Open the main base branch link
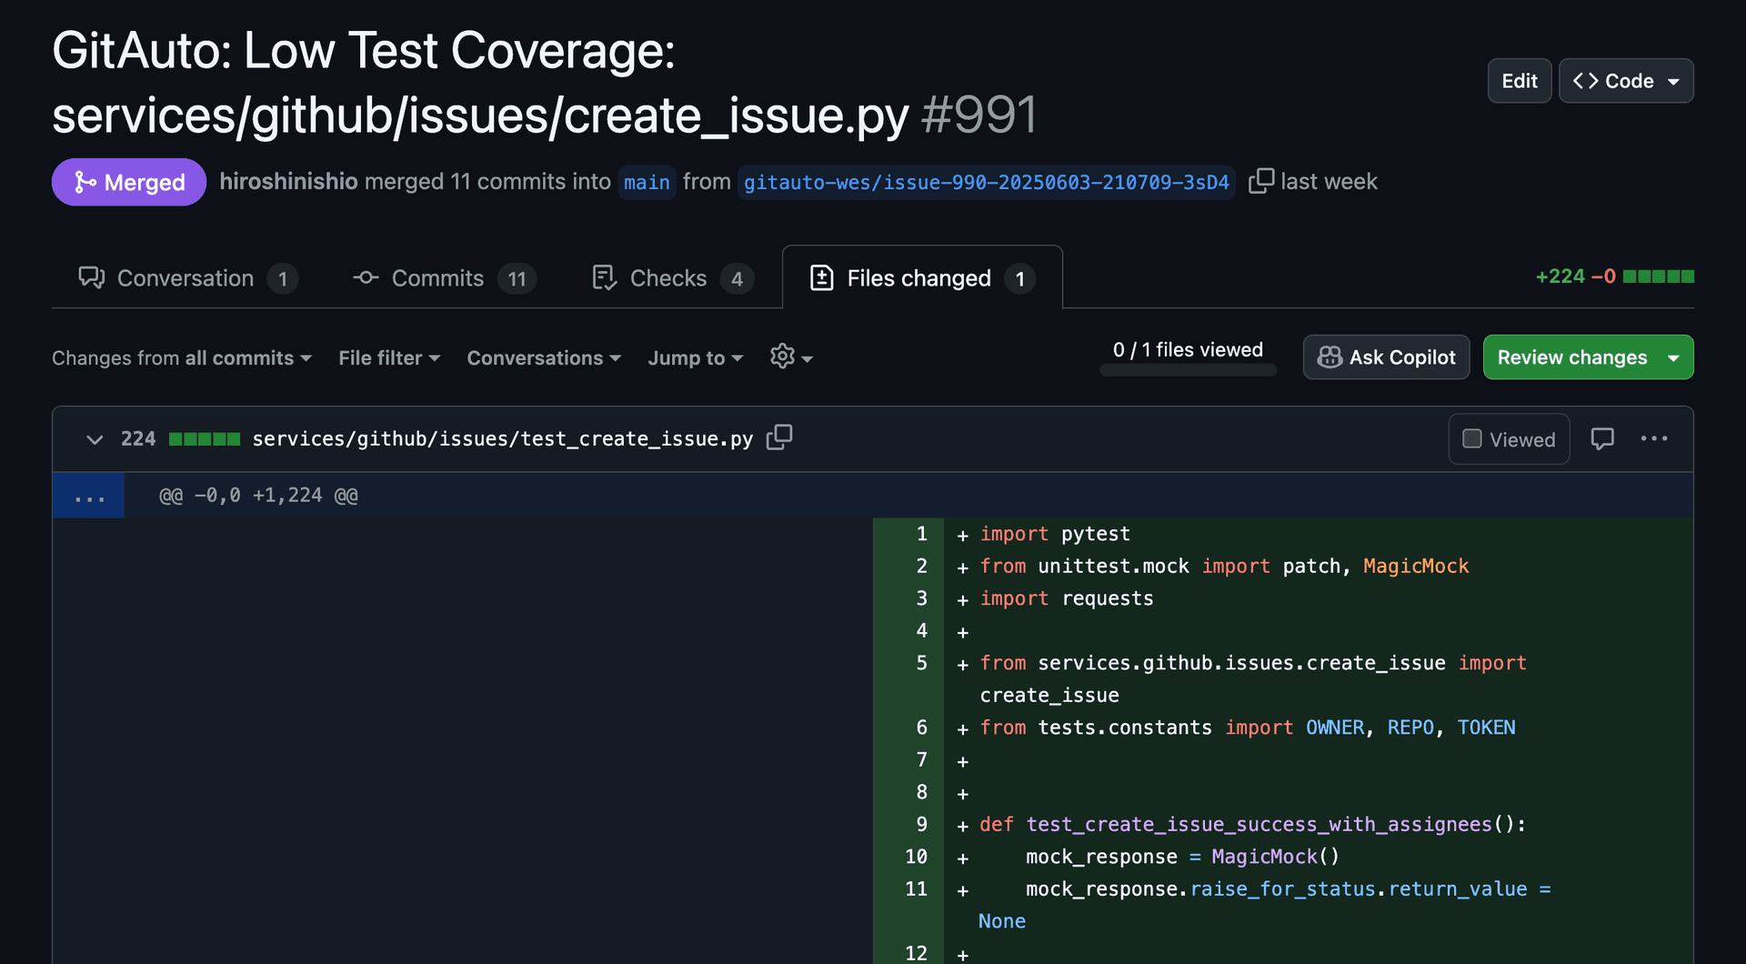This screenshot has height=964, width=1746. click(647, 182)
